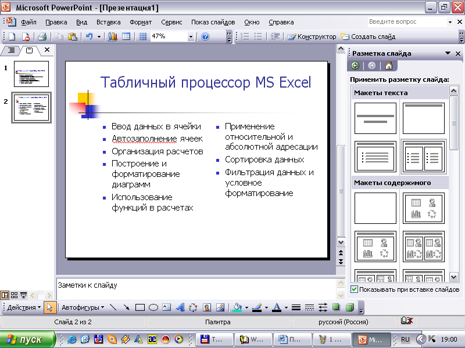Screen dimensions: 465x348
Task: Select slide 1 thumbnail
Action: pyautogui.click(x=31, y=74)
